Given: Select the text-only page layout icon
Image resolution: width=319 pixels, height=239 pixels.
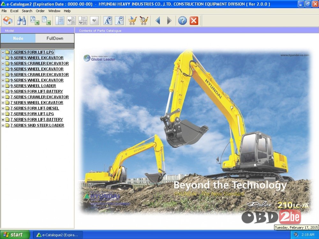Looking at the screenshot, I should (60, 20).
